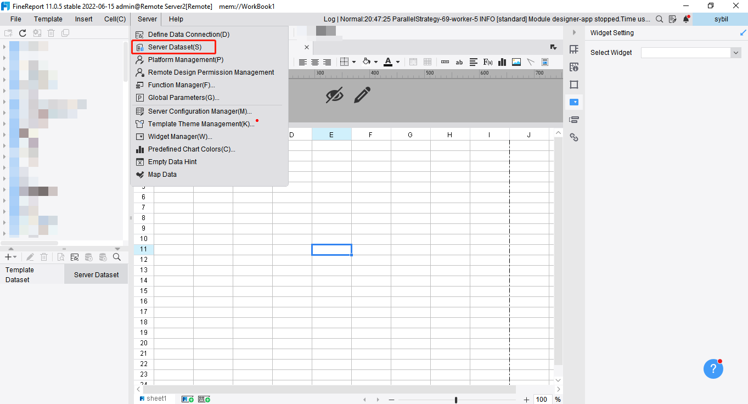Open the Cell(C) menu
The width and height of the screenshot is (748, 404).
pos(115,19)
